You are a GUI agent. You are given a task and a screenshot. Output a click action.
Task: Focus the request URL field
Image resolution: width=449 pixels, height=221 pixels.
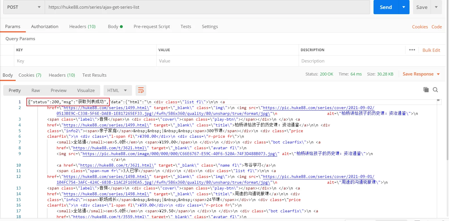click(x=207, y=7)
